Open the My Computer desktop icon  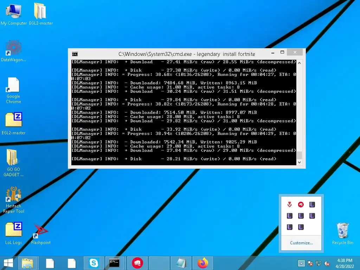click(x=14, y=14)
